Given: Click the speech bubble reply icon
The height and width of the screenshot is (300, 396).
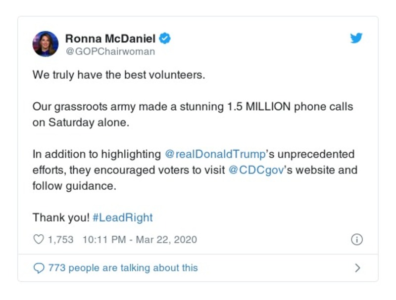Looking at the screenshot, I should tap(38, 268).
